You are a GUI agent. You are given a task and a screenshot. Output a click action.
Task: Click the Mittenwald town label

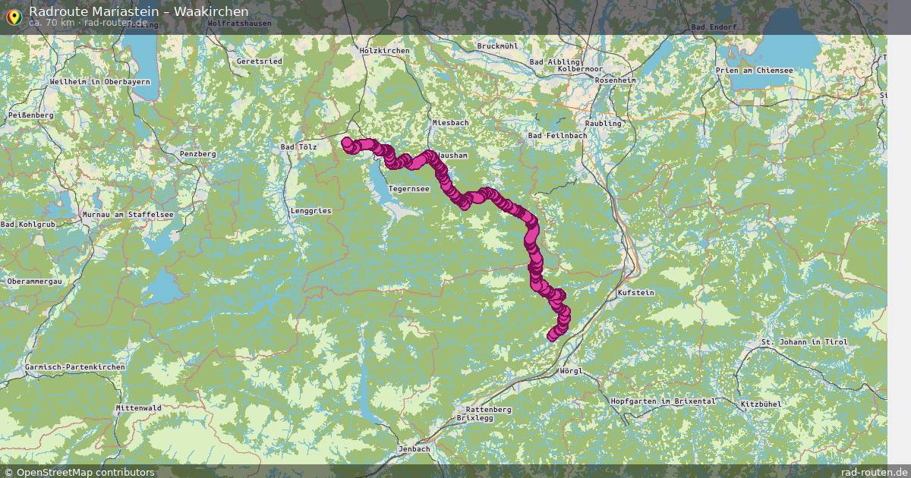tap(139, 408)
